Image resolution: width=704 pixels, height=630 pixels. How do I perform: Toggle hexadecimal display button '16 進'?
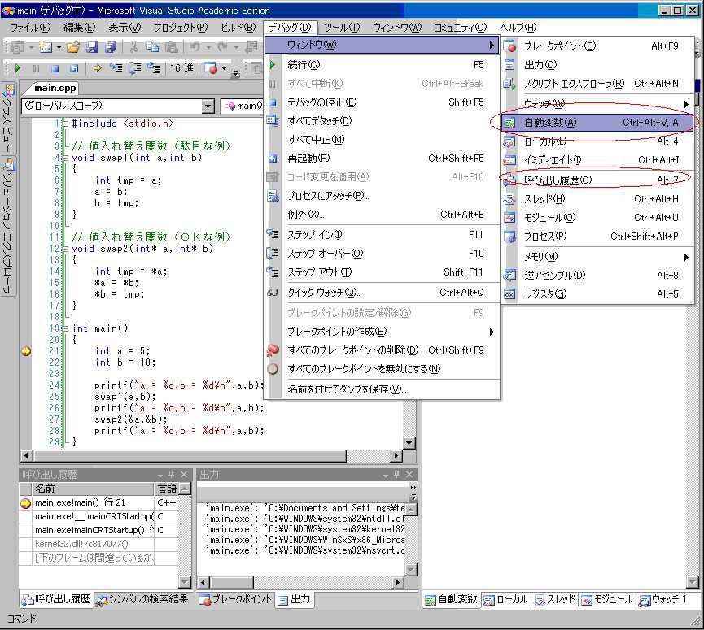coord(181,68)
